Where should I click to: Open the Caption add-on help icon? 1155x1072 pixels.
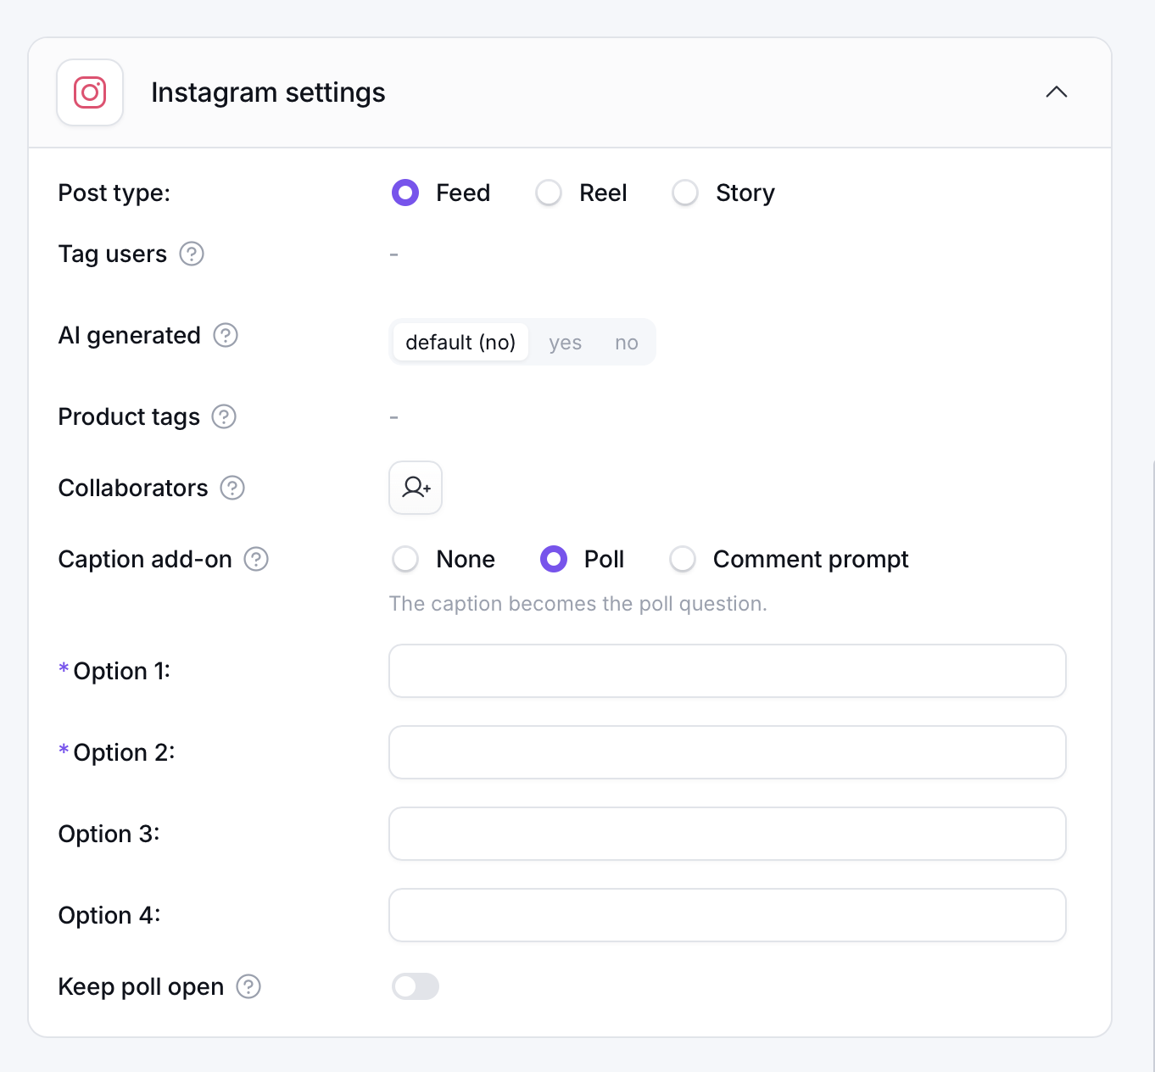click(256, 559)
